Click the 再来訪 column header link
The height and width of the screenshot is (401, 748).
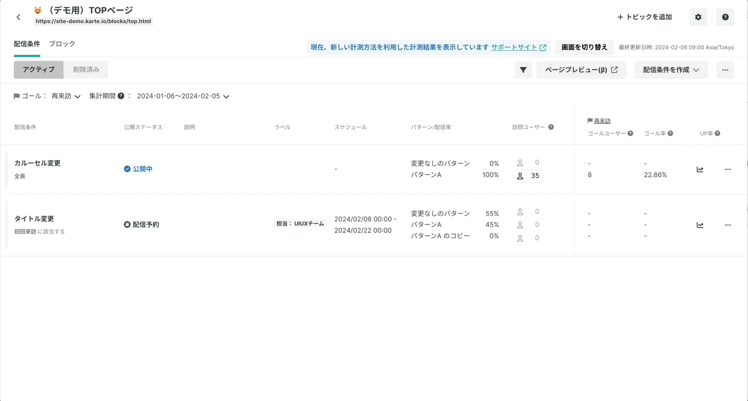(x=602, y=121)
